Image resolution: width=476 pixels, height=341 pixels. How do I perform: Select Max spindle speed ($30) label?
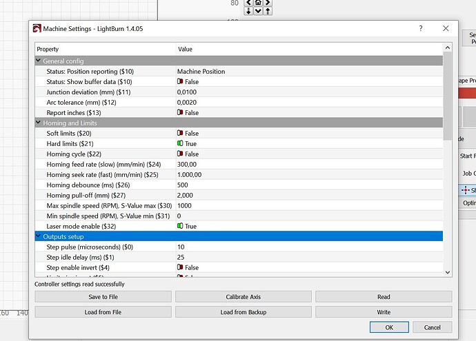[x=109, y=205]
